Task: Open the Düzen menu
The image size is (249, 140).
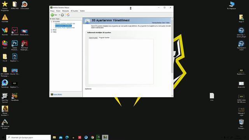Action: (58, 11)
